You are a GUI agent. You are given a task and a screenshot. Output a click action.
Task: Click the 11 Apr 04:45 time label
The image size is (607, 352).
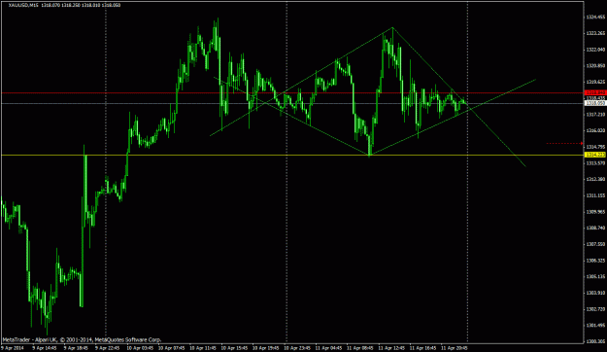pos(328,348)
